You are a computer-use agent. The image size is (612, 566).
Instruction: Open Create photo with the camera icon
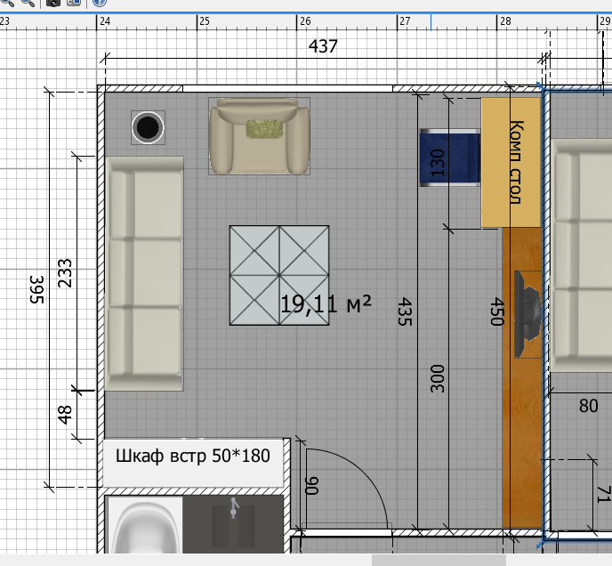[x=53, y=3]
